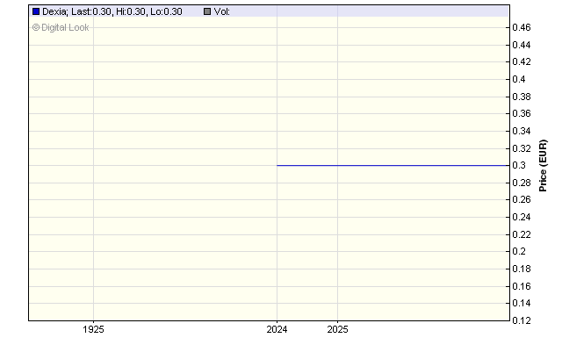Click the 0.22 price axis label
Image resolution: width=562 pixels, height=352 pixels.
522,234
